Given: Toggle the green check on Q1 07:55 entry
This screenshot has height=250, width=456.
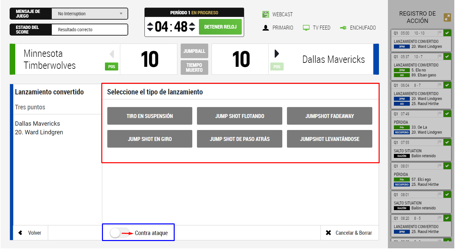Looking at the screenshot, I should point(447,142).
